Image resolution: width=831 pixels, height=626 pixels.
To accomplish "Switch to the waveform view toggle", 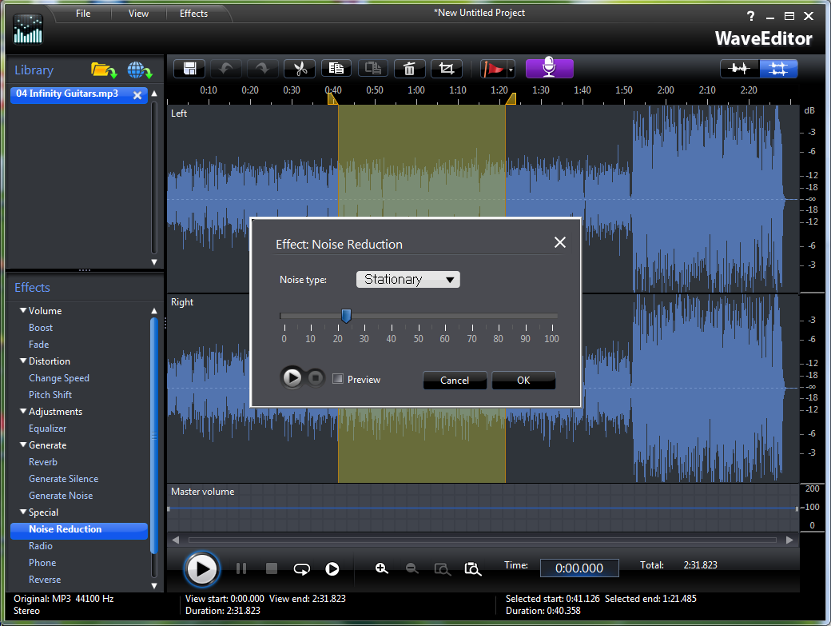I will click(x=740, y=69).
